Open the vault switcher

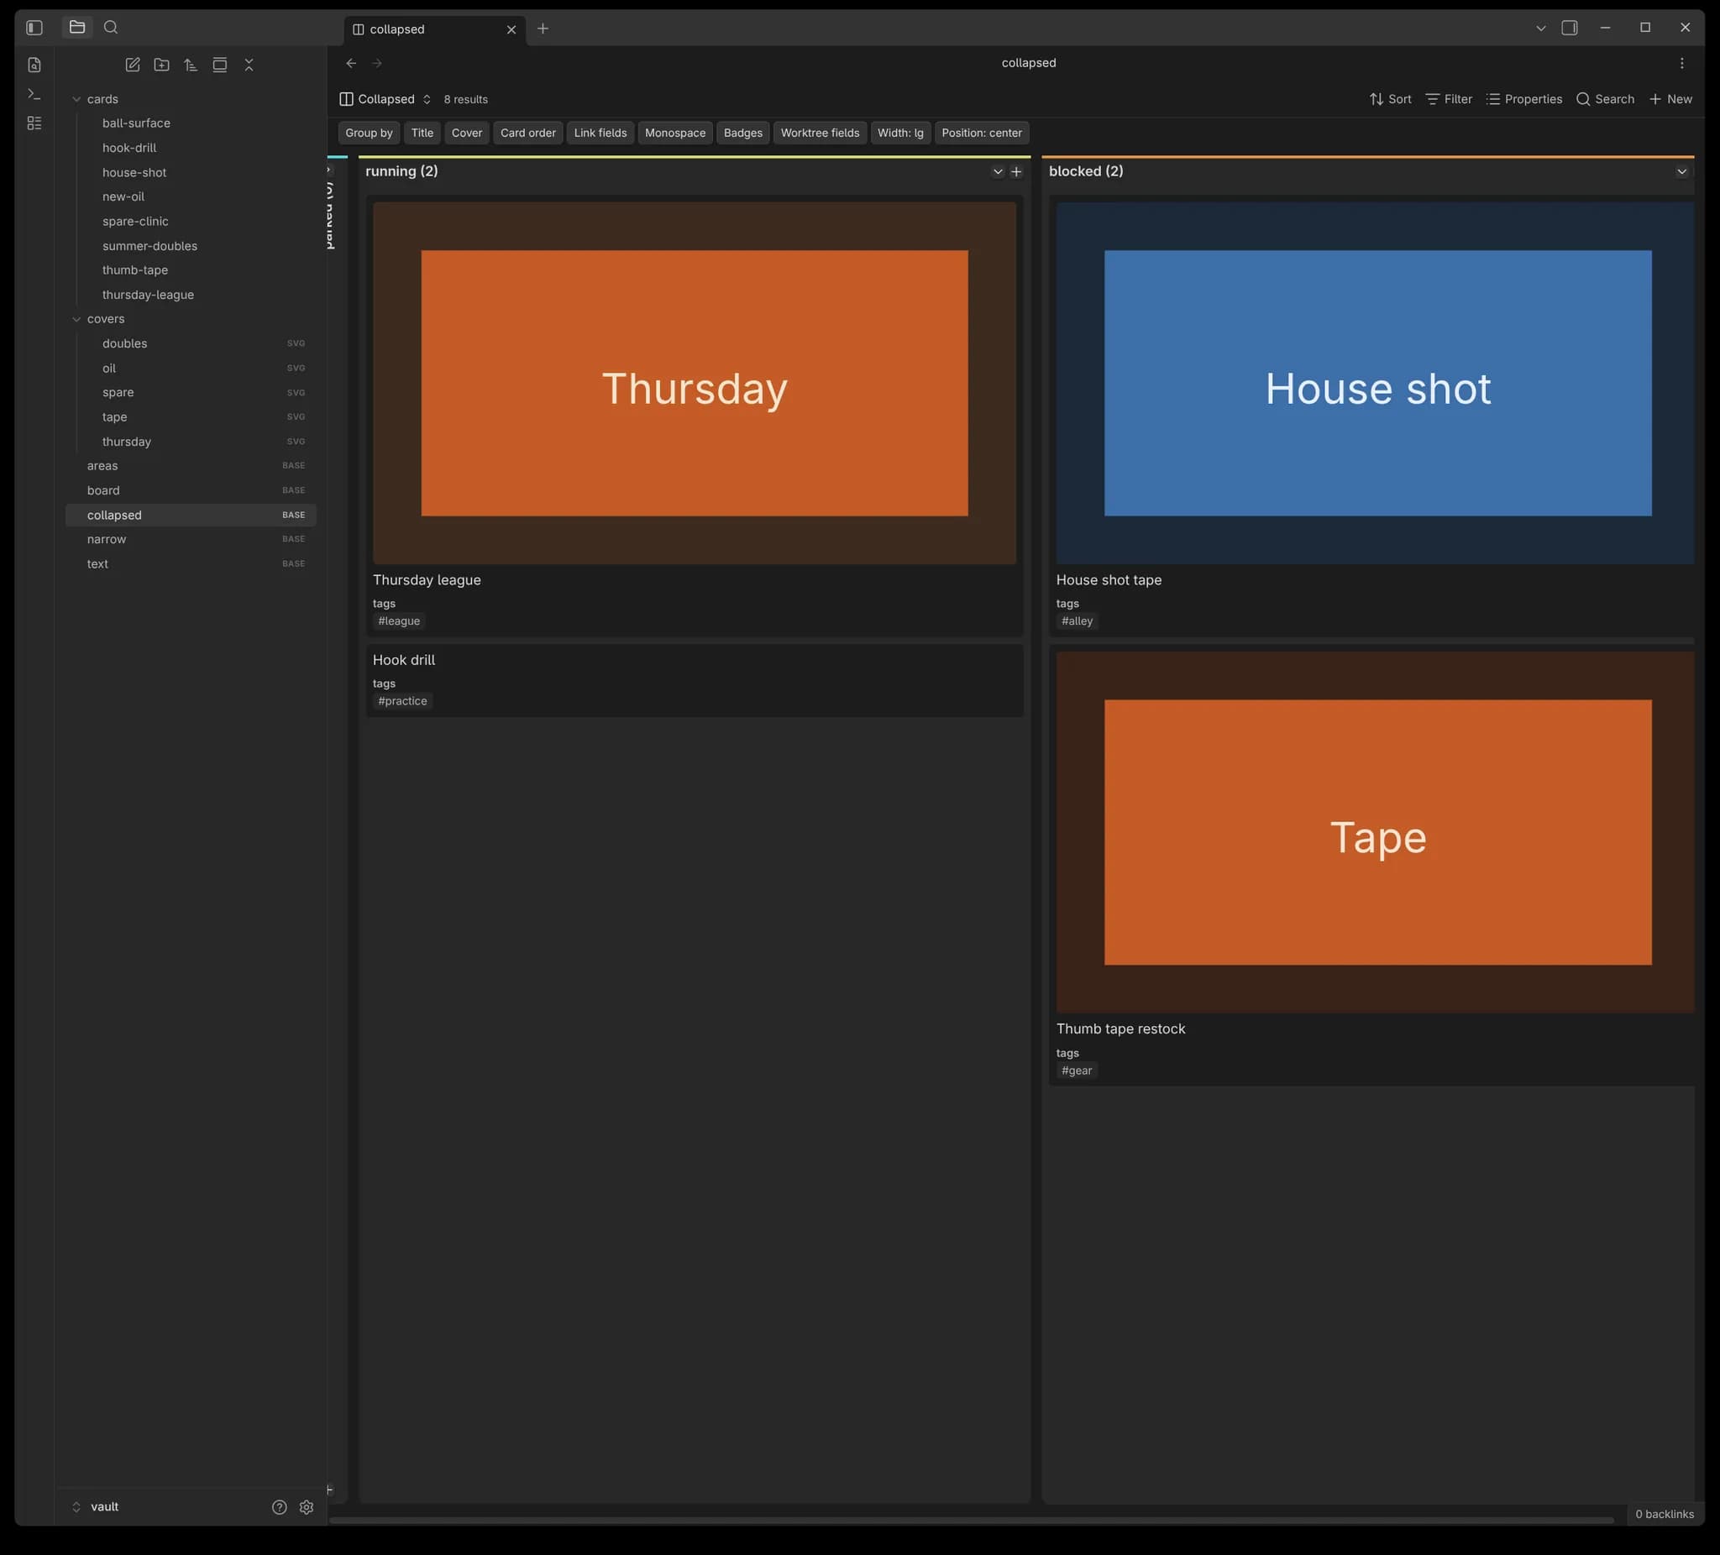pos(96,1507)
